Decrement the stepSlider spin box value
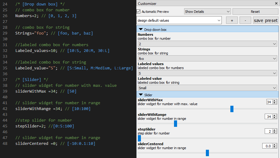 [x=275, y=133]
